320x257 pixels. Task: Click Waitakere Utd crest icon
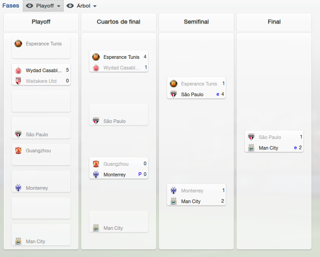pos(18,81)
